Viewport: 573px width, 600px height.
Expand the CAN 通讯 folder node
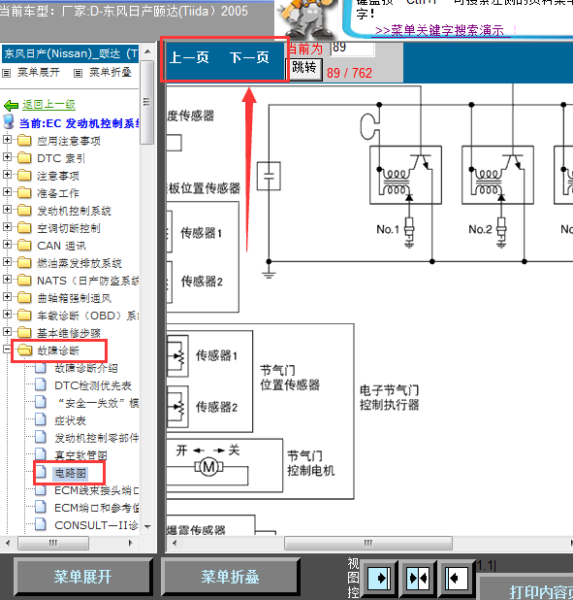point(7,244)
